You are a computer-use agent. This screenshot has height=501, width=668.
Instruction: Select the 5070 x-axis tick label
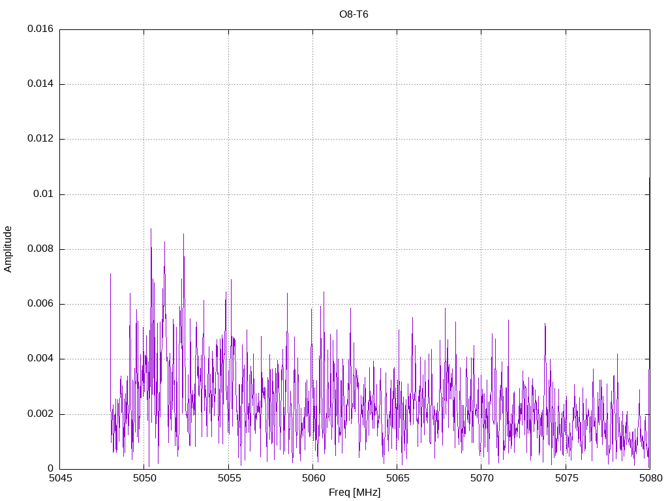coord(481,478)
